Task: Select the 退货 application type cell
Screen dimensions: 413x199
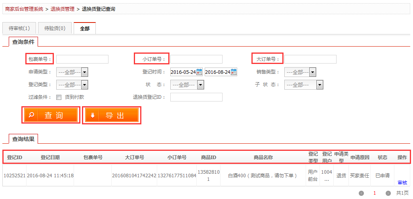Action: tap(341, 175)
